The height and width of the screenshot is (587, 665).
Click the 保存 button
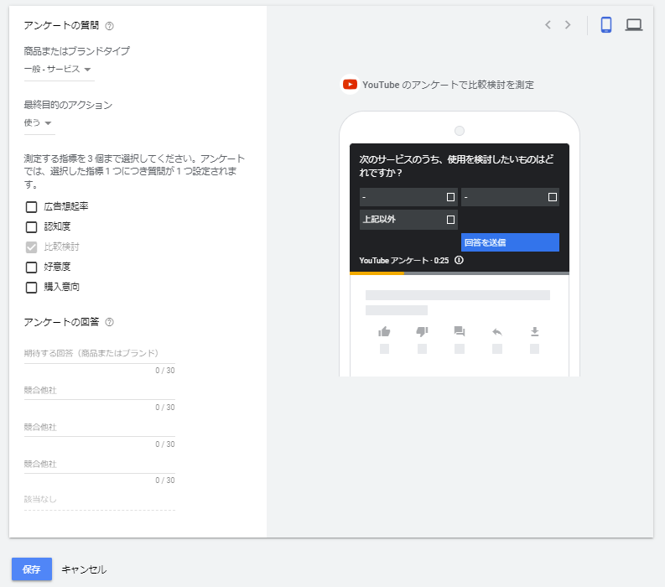[32, 569]
